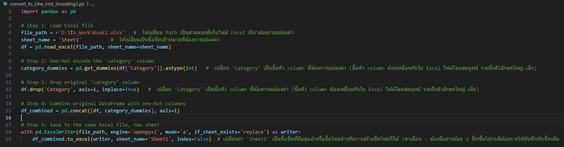The image size is (564, 147).
Task: Click the Thai comment at end of line 19
Action: point(388,139)
